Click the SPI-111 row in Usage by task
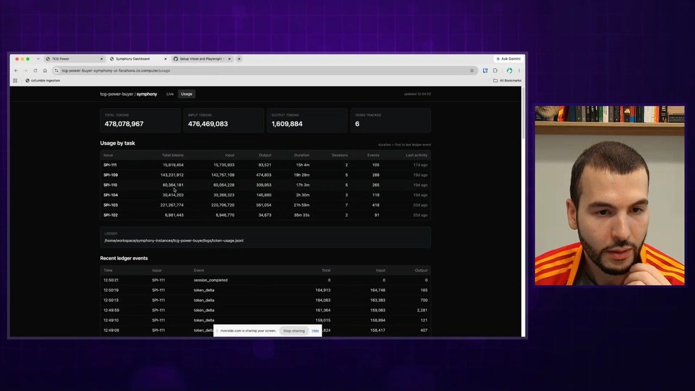Image resolution: width=695 pixels, height=391 pixels. [x=266, y=165]
